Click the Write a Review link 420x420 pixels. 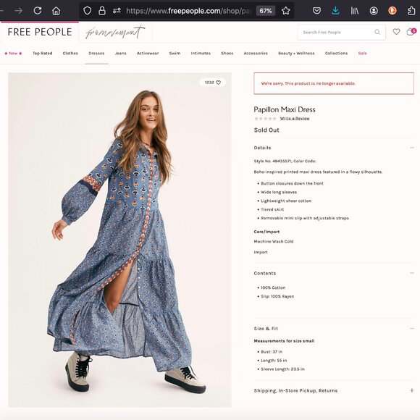[295, 118]
